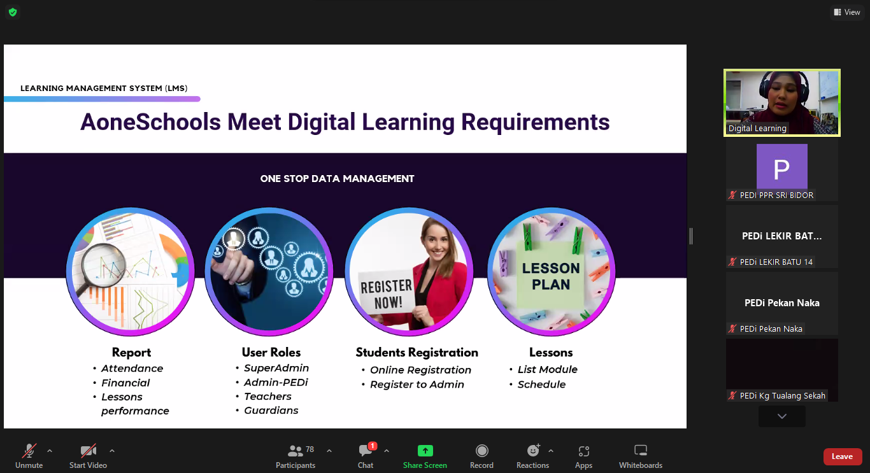
Task: Open Zoom Apps
Action: tap(583, 456)
